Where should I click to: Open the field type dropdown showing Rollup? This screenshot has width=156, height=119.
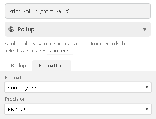coord(78,29)
